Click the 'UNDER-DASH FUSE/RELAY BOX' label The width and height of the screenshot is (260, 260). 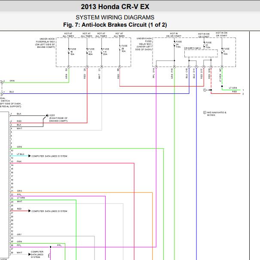point(144,44)
